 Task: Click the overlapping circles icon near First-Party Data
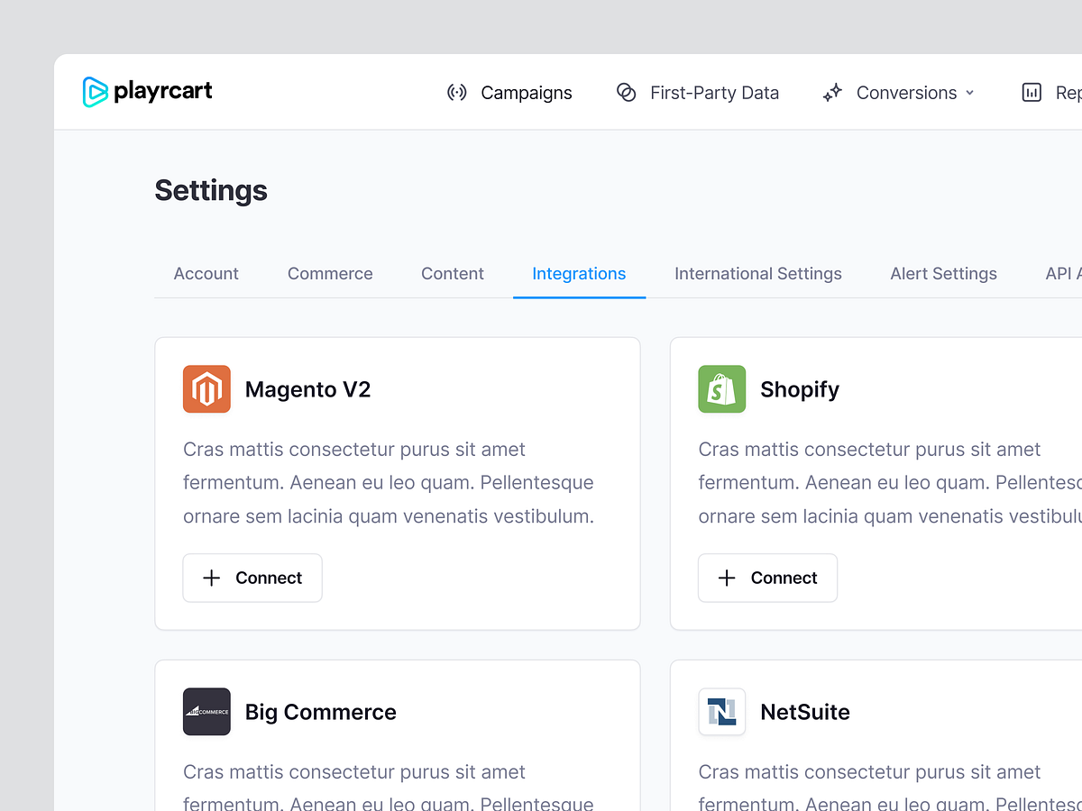(626, 92)
